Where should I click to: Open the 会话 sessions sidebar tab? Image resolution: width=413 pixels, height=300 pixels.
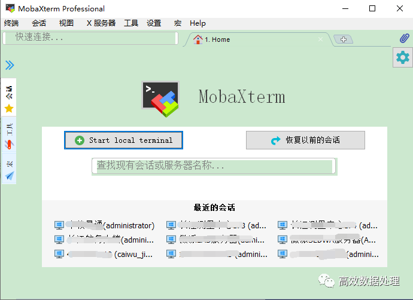tap(9, 97)
